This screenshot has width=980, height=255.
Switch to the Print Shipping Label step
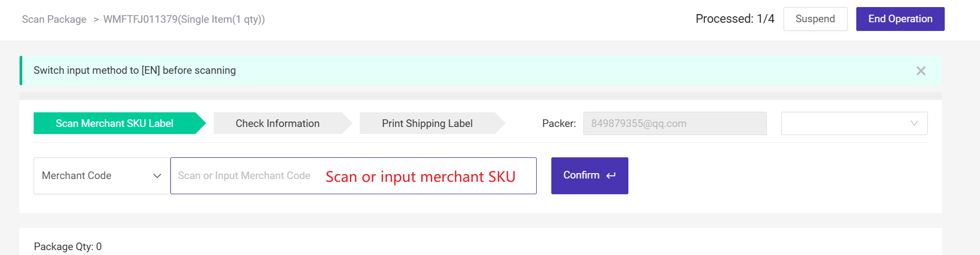point(428,123)
